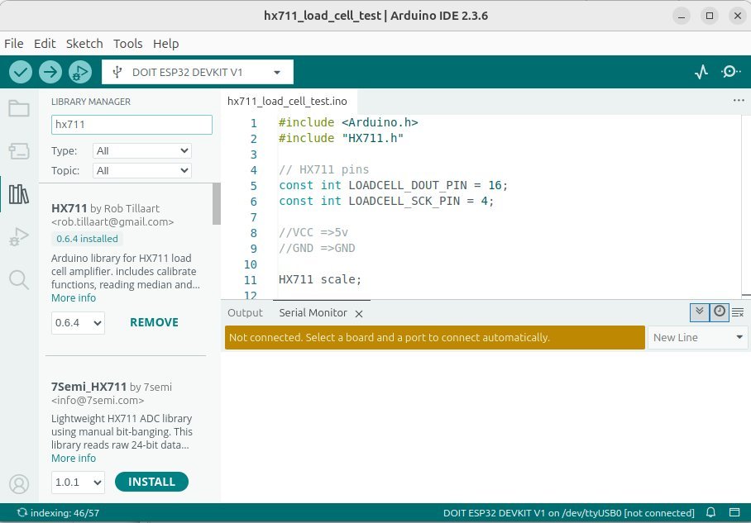Click REMOVE for the HX711 library
Viewport: 751px width, 523px height.
[x=154, y=322]
